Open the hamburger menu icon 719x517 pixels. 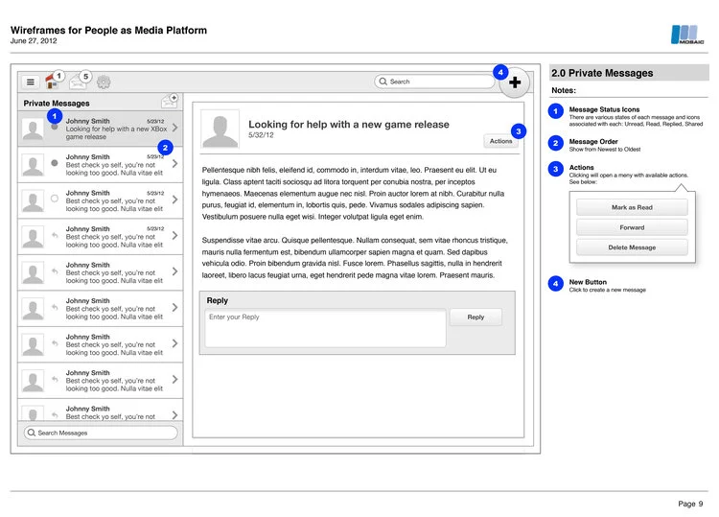coord(31,82)
